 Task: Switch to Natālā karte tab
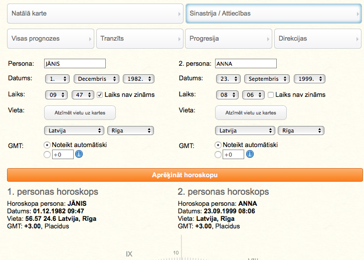[95, 14]
